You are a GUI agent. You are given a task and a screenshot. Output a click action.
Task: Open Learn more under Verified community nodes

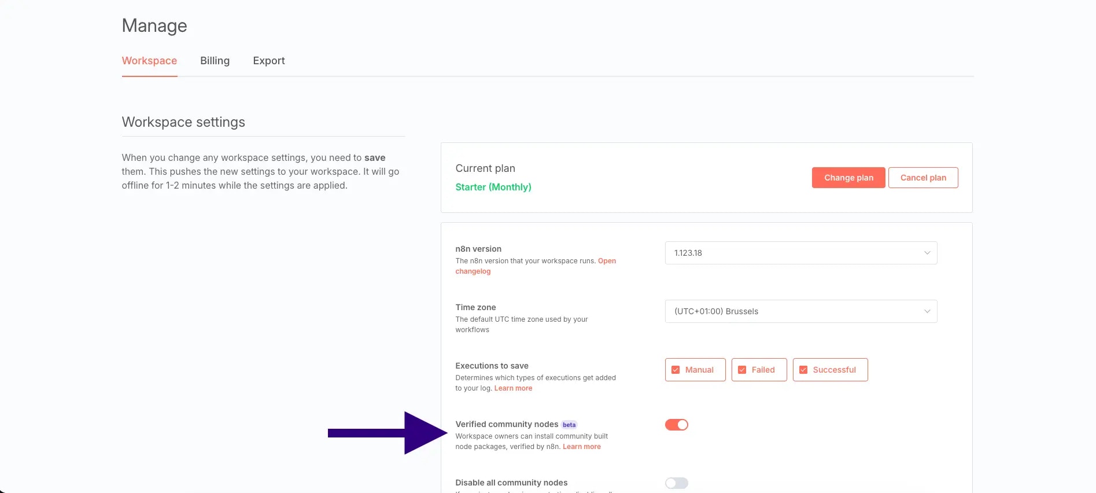[582, 447]
